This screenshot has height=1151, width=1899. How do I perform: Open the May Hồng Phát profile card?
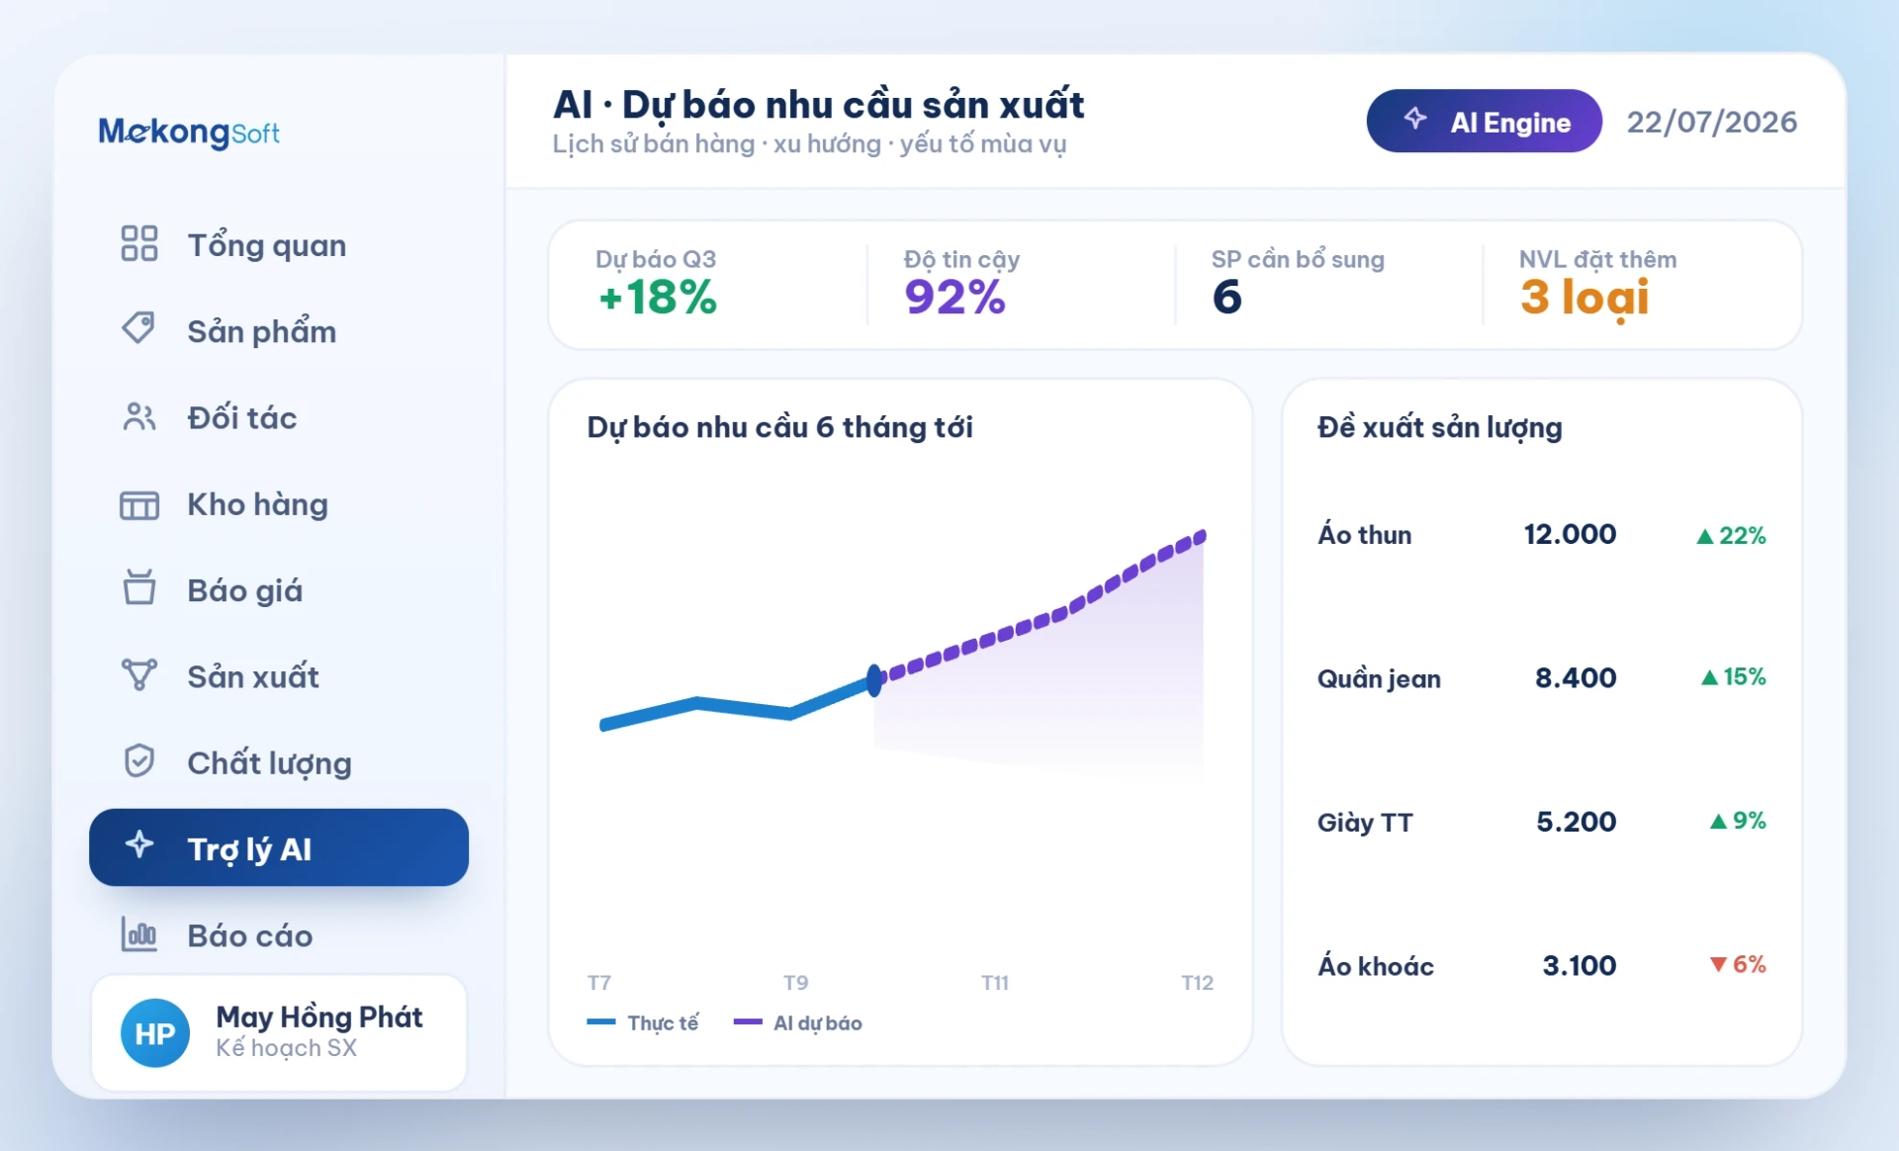click(279, 1032)
